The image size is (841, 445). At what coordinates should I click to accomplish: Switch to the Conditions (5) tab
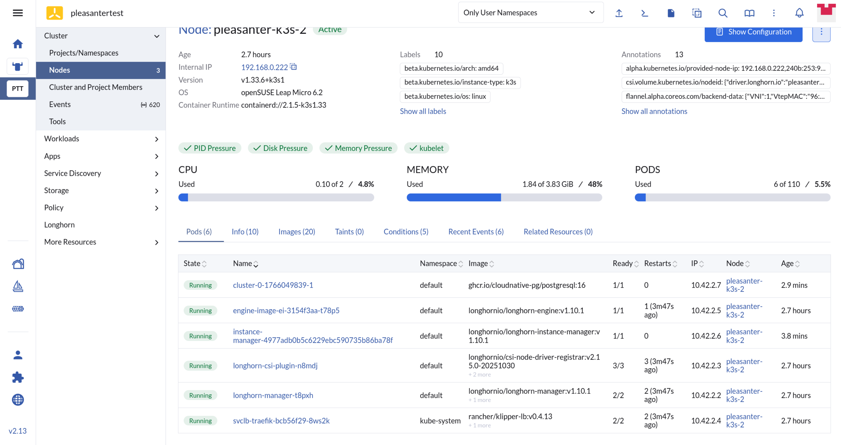click(406, 231)
